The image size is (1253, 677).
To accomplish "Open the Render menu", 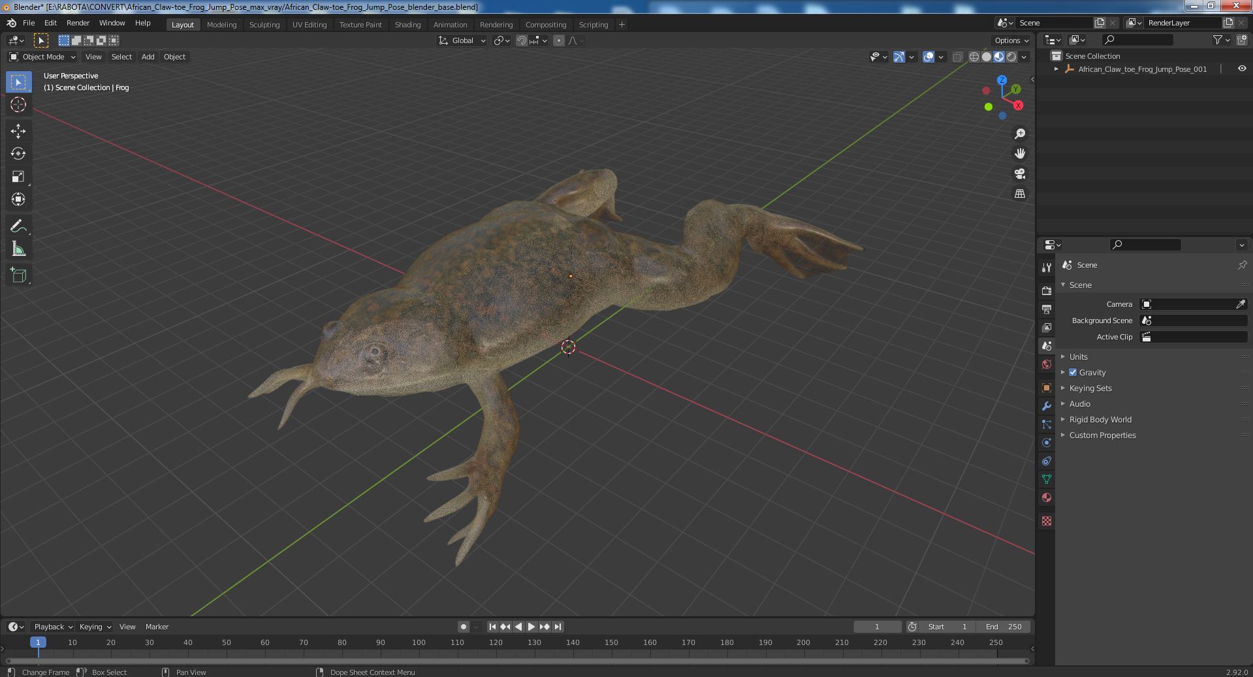I will [x=78, y=23].
